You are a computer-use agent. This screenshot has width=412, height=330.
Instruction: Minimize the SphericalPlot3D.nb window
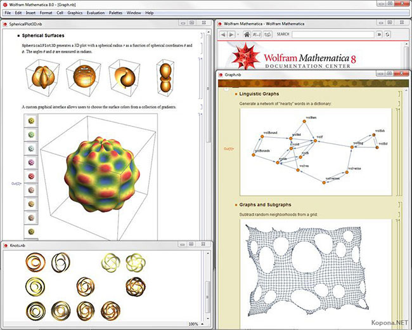click(183, 23)
